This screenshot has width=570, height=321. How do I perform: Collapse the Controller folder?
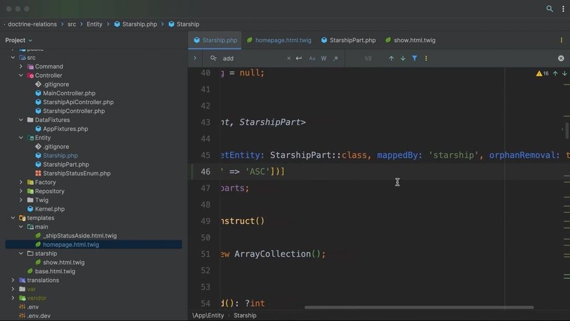pyautogui.click(x=21, y=75)
